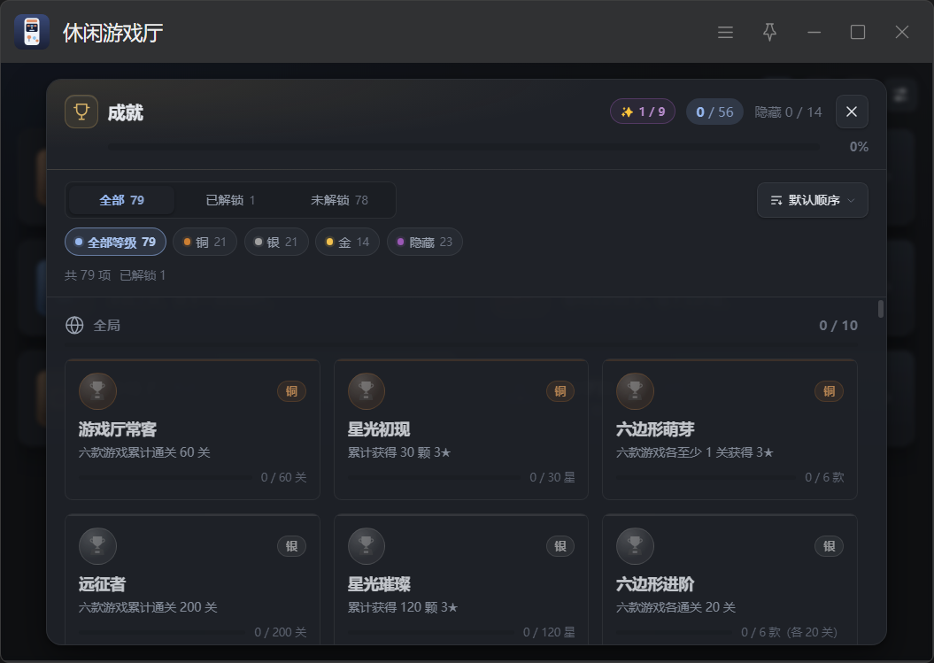Screen dimensions: 934x663
Task: Click the 全局 section heading
Action: (106, 325)
